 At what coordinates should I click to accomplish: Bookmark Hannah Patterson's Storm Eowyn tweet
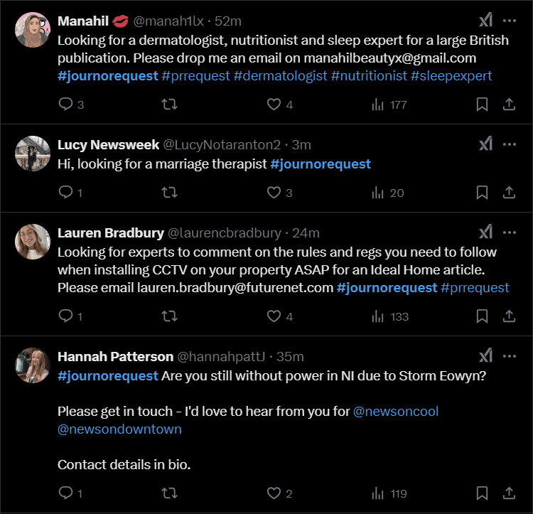[x=482, y=493]
